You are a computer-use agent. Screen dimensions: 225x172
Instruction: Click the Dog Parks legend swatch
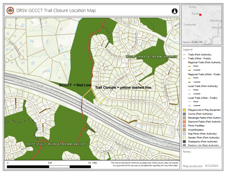tap(184, 134)
